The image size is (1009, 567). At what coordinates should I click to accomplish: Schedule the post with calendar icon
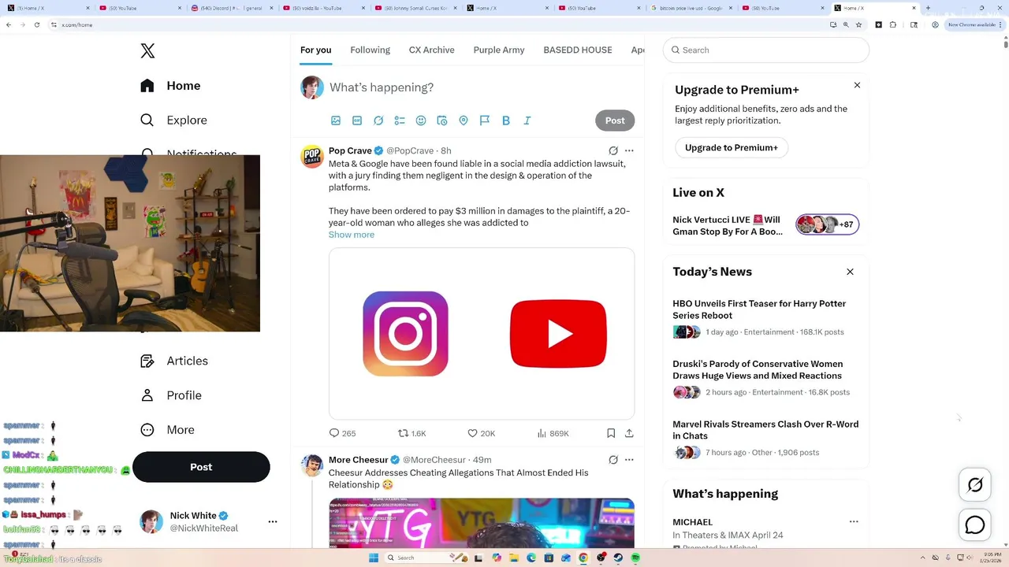(x=442, y=120)
